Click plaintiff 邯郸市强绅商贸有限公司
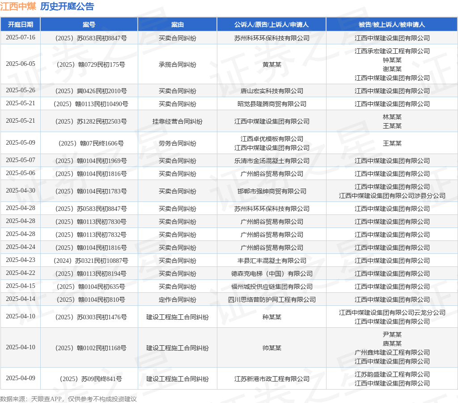Viewport: 458px width, 403px height. click(x=271, y=191)
